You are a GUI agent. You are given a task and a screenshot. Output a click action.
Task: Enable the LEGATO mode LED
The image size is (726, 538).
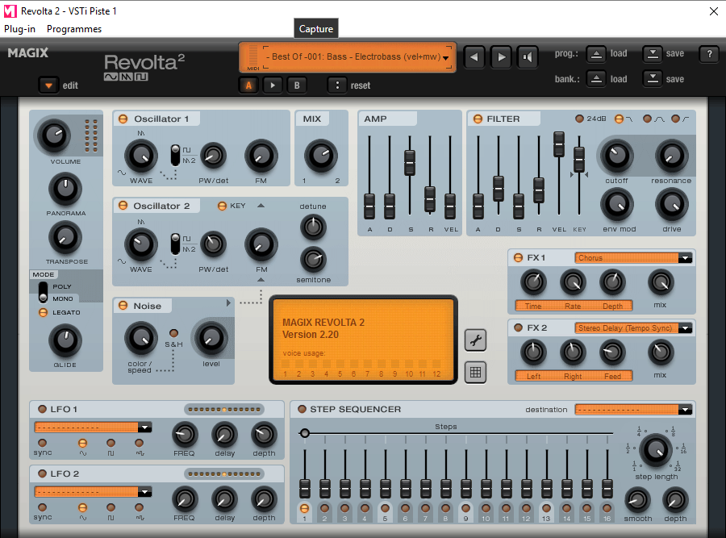(43, 312)
